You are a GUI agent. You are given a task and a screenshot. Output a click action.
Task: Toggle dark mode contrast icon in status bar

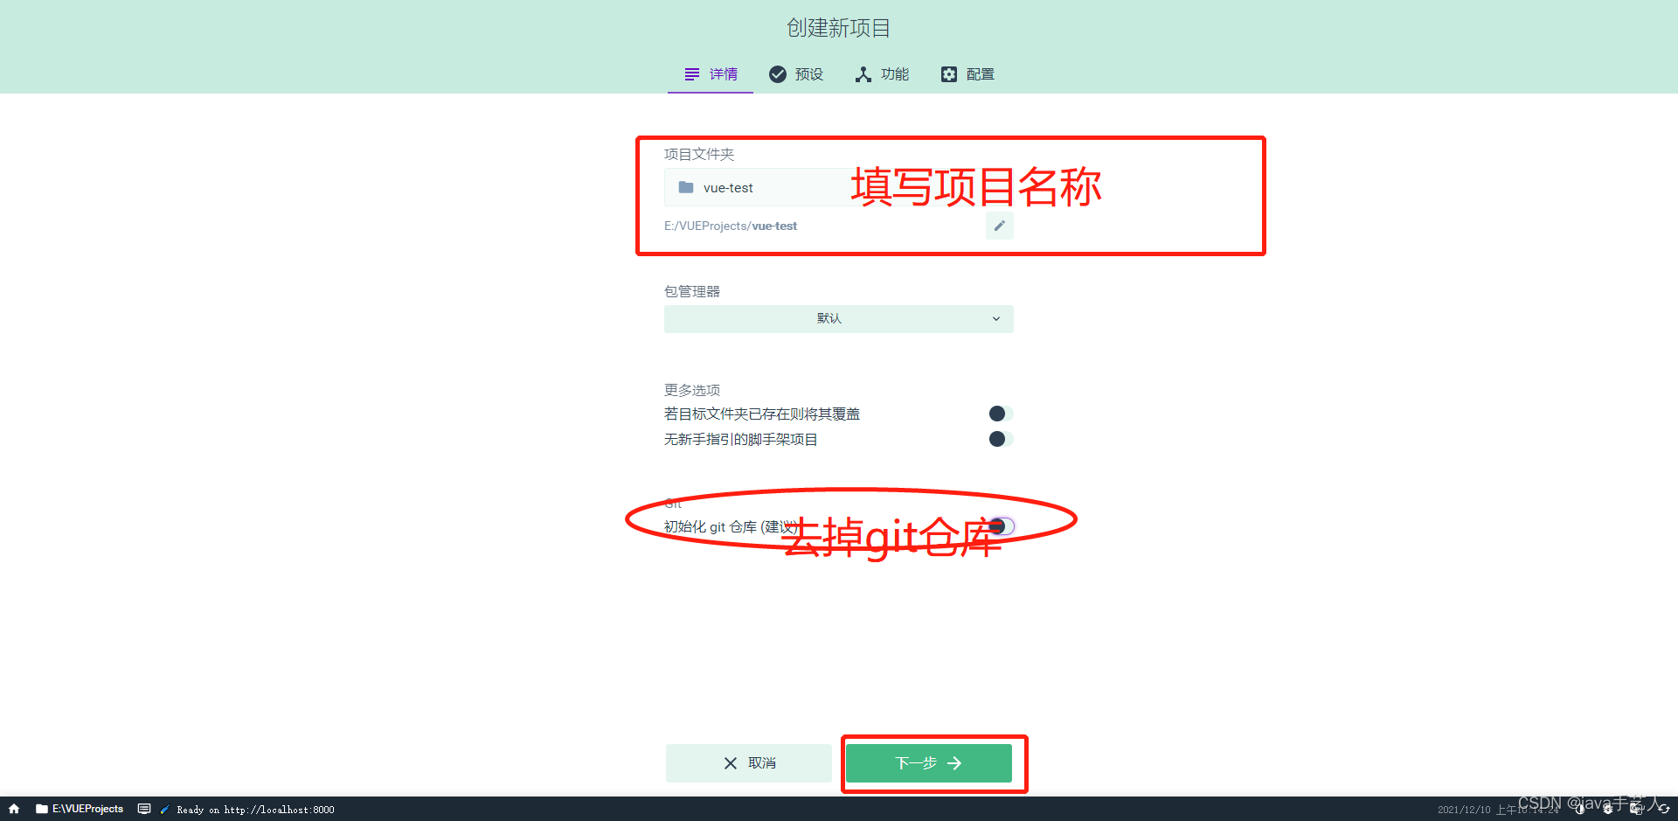click(1579, 810)
